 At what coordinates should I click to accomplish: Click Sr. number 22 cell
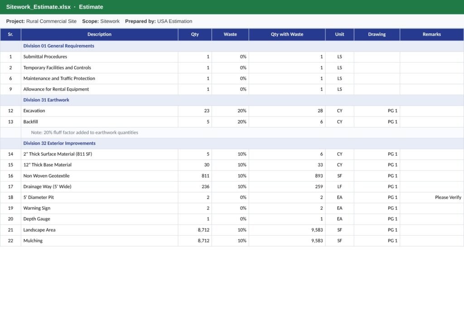pos(10,241)
